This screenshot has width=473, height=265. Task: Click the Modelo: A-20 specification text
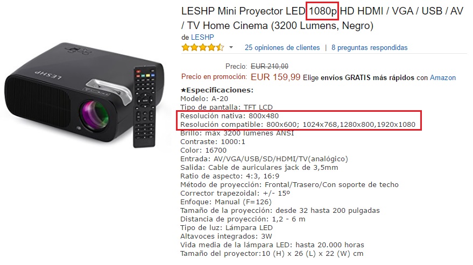click(x=204, y=98)
